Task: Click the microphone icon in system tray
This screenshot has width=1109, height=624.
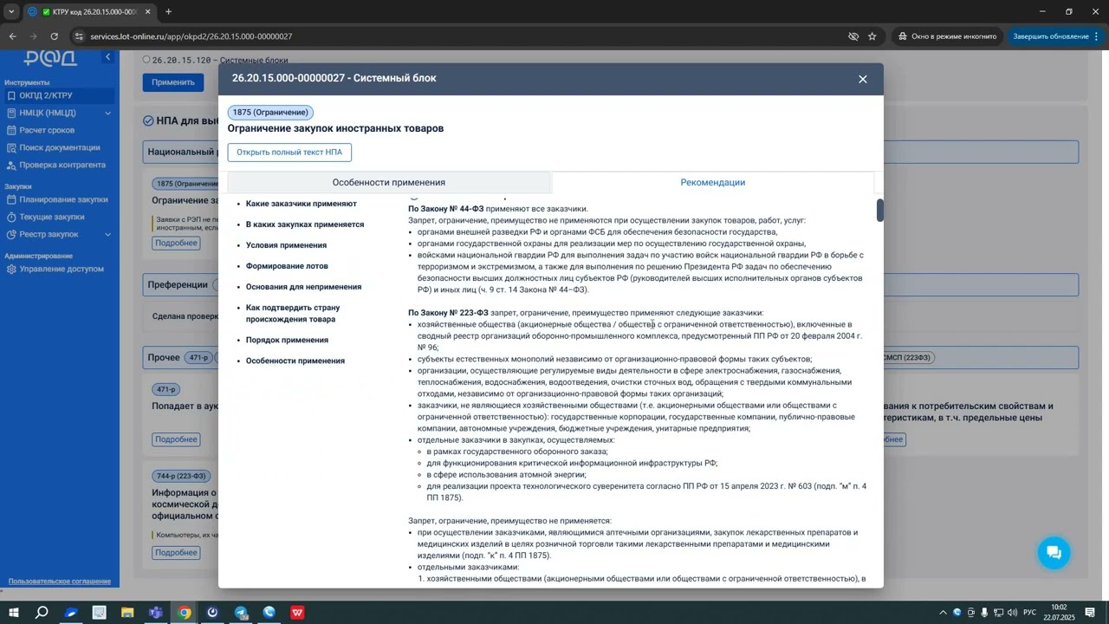Action: 984,613
